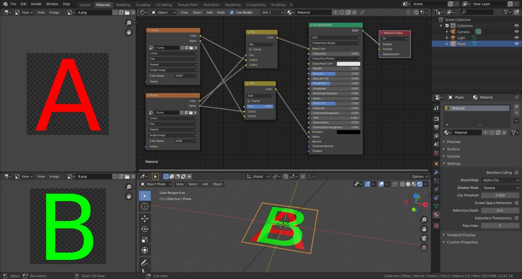Select the Cursor tool in 3D viewport
Image resolution: width=522 pixels, height=279 pixels.
tap(145, 206)
